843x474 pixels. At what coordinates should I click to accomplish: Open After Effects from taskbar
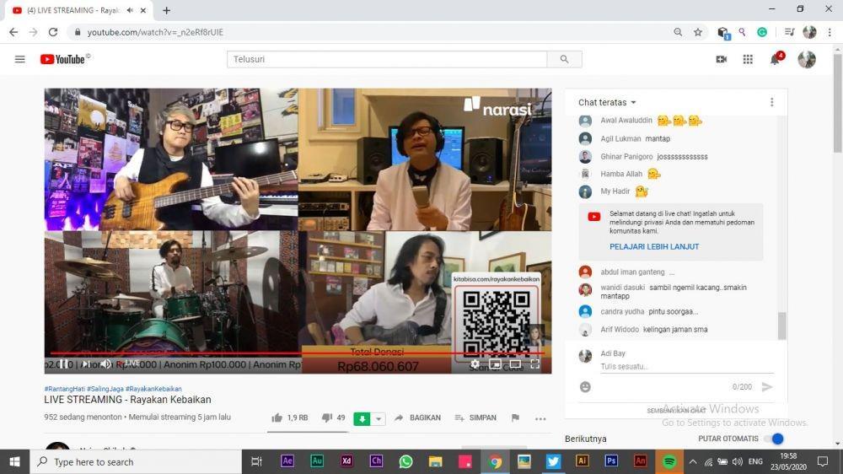(287, 461)
